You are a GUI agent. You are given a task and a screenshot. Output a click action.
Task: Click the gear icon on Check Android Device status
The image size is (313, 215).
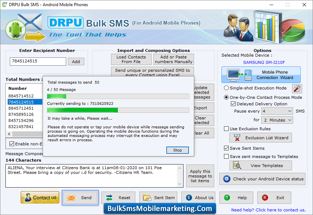227,179
